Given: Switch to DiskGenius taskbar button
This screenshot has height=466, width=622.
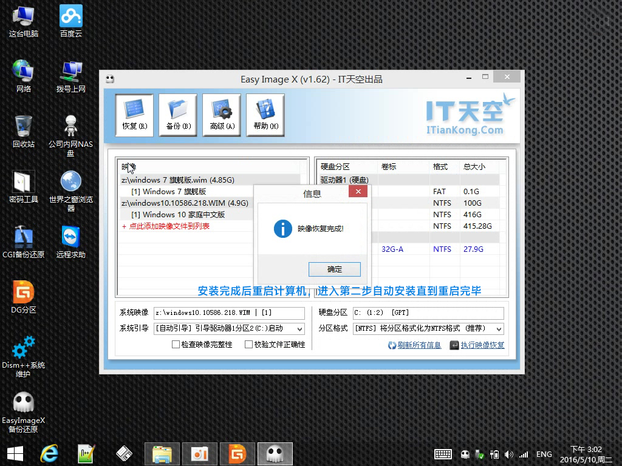Looking at the screenshot, I should (238, 454).
